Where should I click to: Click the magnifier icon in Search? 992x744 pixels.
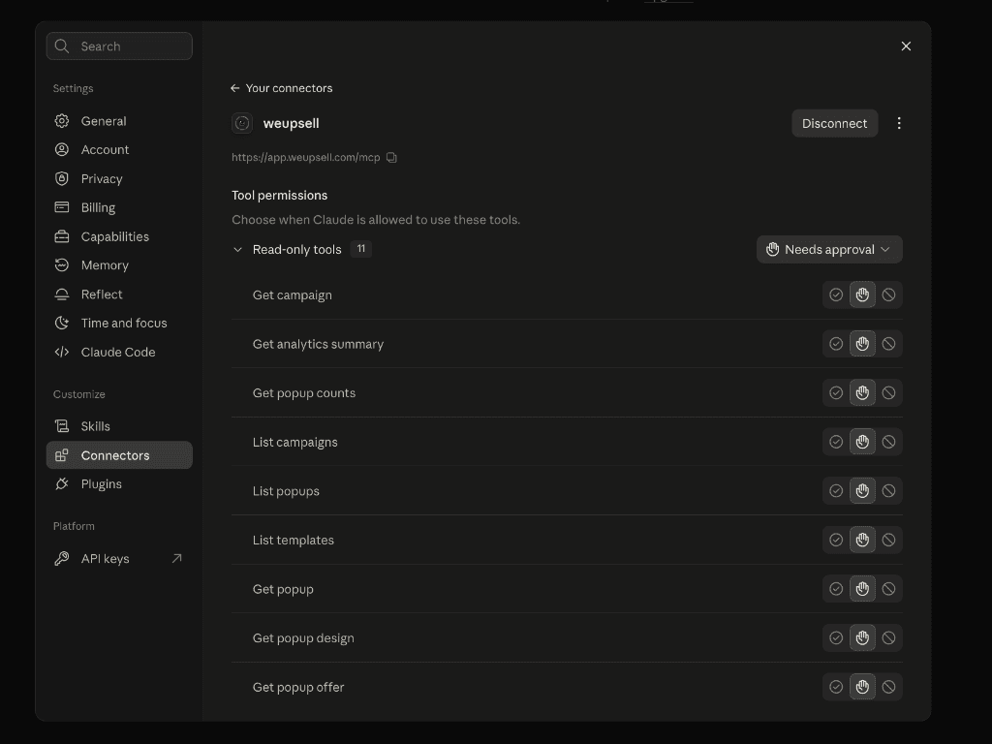(61, 46)
